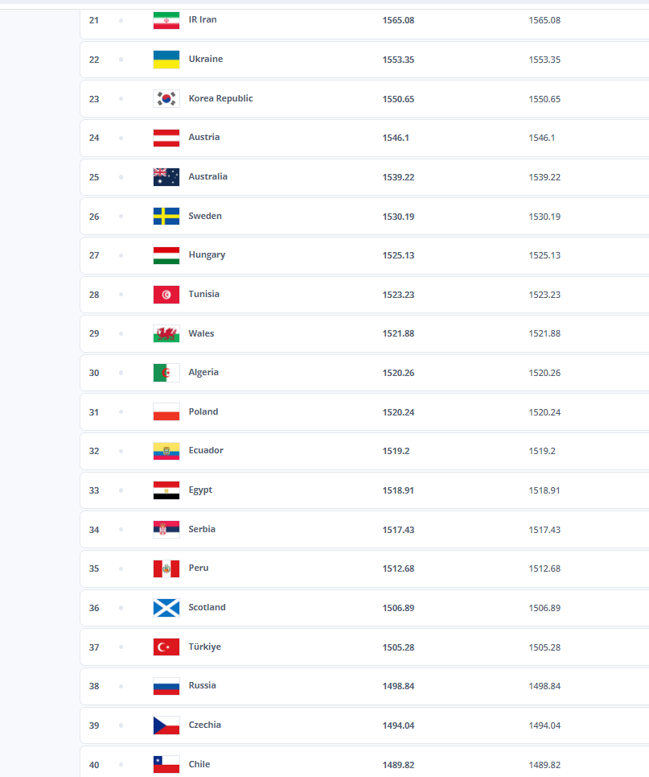Open the Hungary team link
The image size is (649, 777).
click(207, 255)
